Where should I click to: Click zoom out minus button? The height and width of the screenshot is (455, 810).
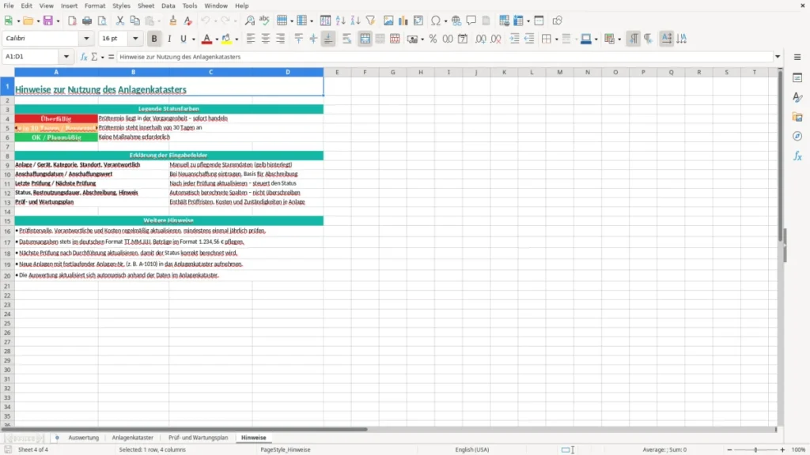(729, 449)
